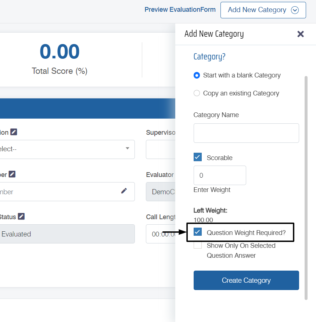Uncheck the Scorable checkbox
This screenshot has height=322, width=316.
(198, 157)
